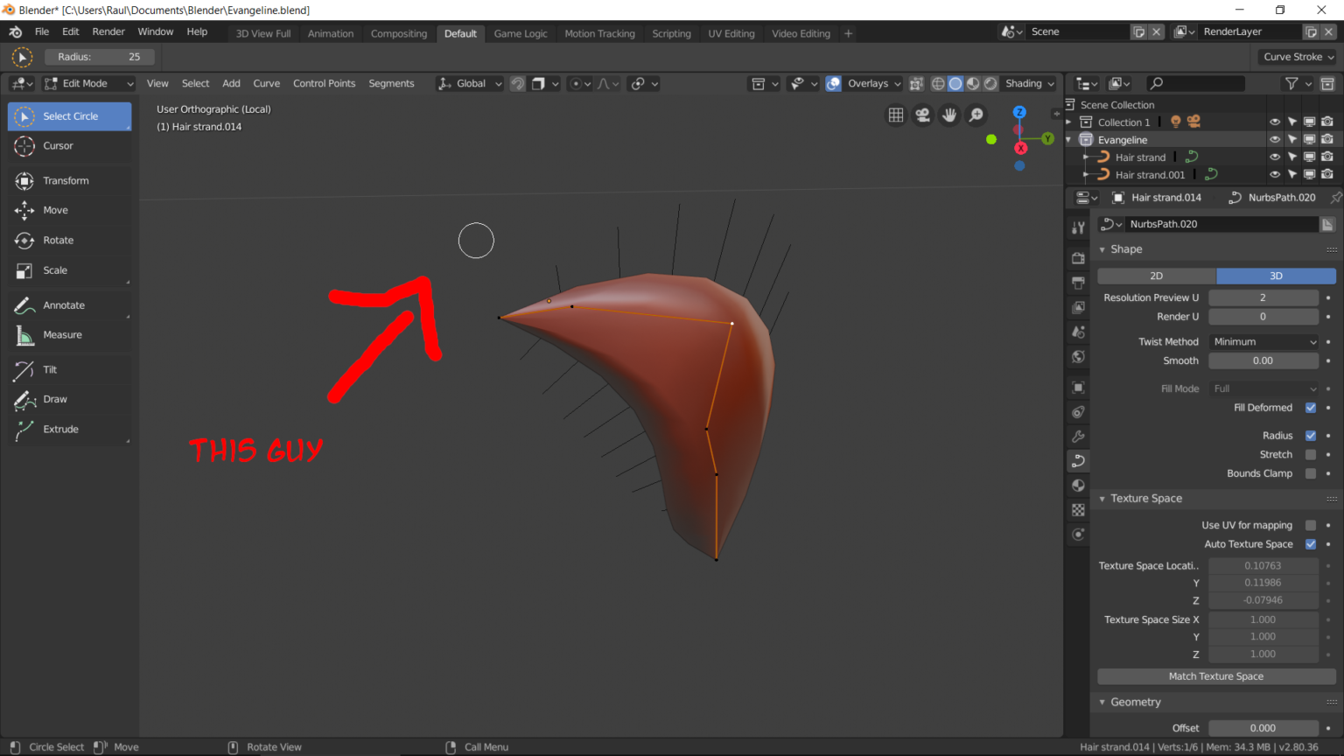Open Material properties sphere icon
The height and width of the screenshot is (756, 1344).
click(x=1077, y=485)
